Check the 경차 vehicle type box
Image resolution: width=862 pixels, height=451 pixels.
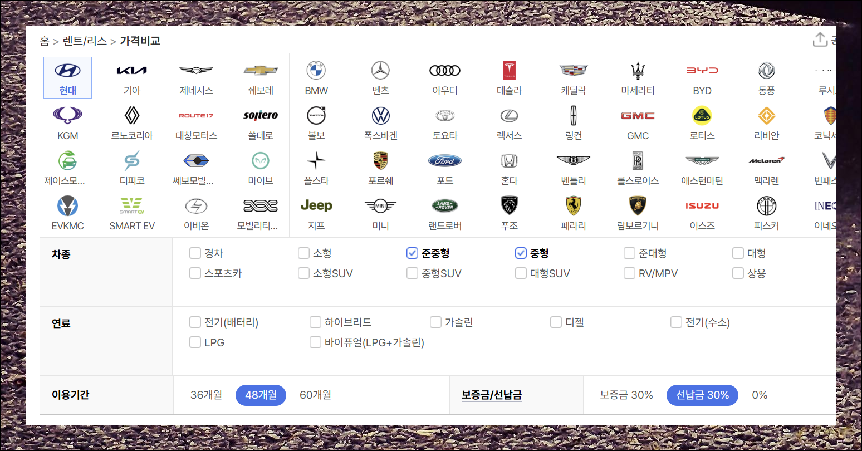pyautogui.click(x=195, y=253)
